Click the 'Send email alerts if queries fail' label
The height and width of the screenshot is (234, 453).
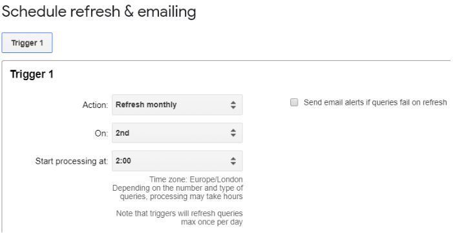click(375, 102)
